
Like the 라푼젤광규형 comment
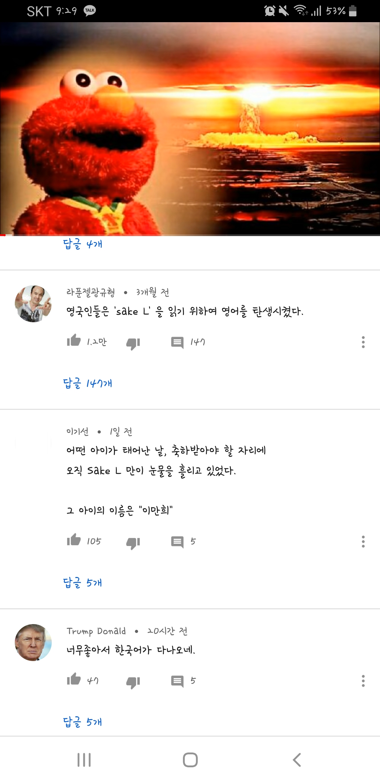pyautogui.click(x=74, y=340)
